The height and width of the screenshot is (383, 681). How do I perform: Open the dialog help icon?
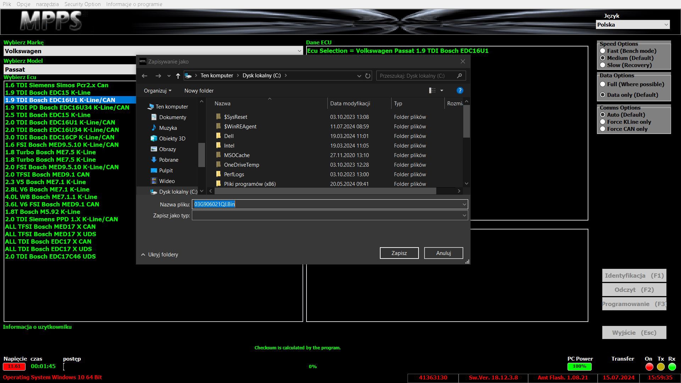460,91
